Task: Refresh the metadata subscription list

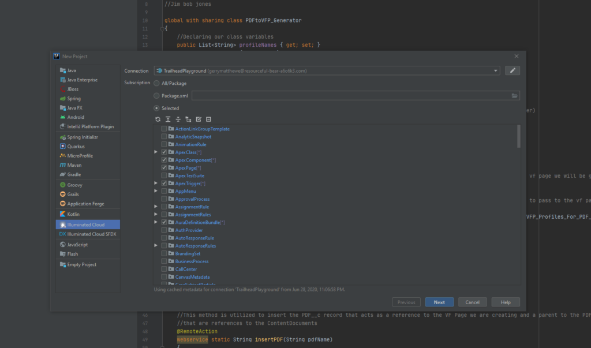Action: click(x=158, y=119)
